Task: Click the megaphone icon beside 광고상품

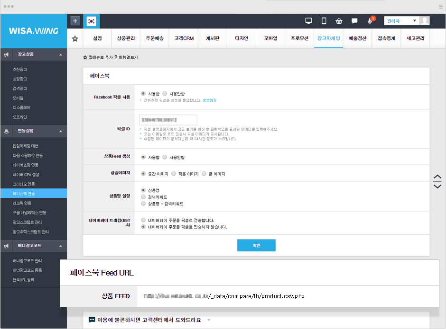Action: (6, 54)
